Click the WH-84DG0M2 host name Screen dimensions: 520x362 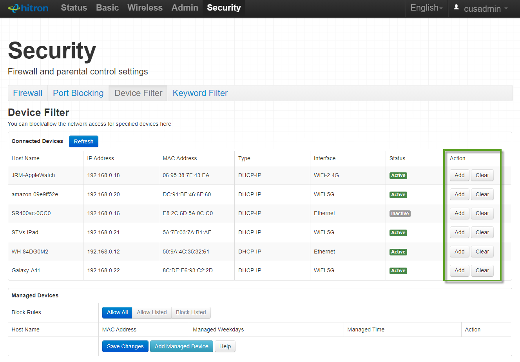[30, 252]
